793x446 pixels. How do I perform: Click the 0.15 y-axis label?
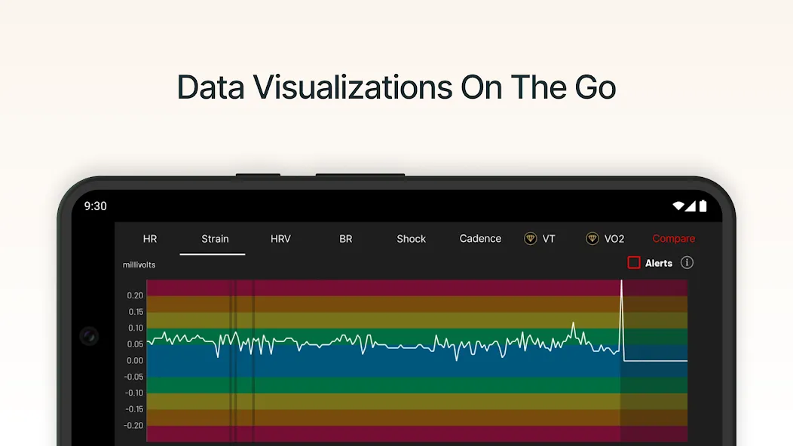[135, 311]
